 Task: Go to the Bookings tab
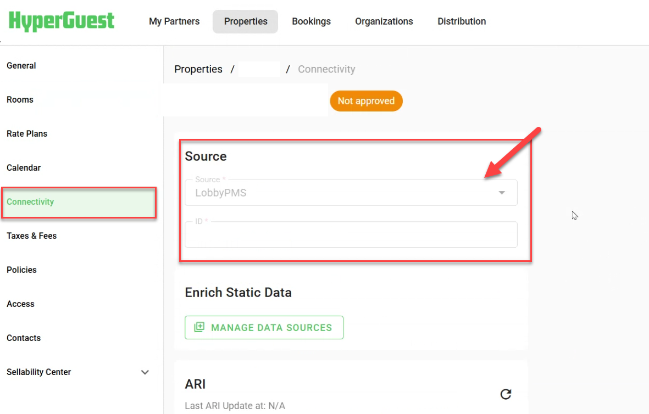point(311,21)
